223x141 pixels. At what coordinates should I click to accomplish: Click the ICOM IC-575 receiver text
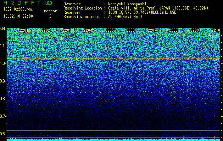click(142, 12)
